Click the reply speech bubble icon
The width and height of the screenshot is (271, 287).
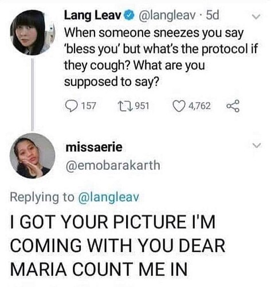point(71,106)
